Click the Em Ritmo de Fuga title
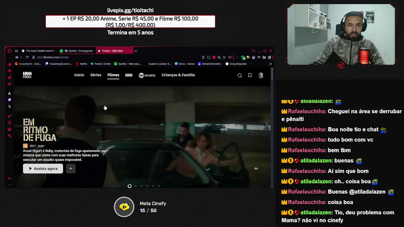Viewport: 404px width, 227px height. tap(39, 130)
